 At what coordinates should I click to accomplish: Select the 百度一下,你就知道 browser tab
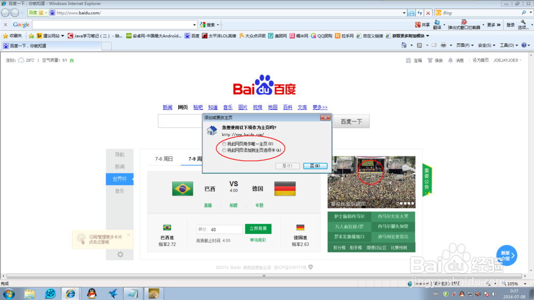pos(51,45)
